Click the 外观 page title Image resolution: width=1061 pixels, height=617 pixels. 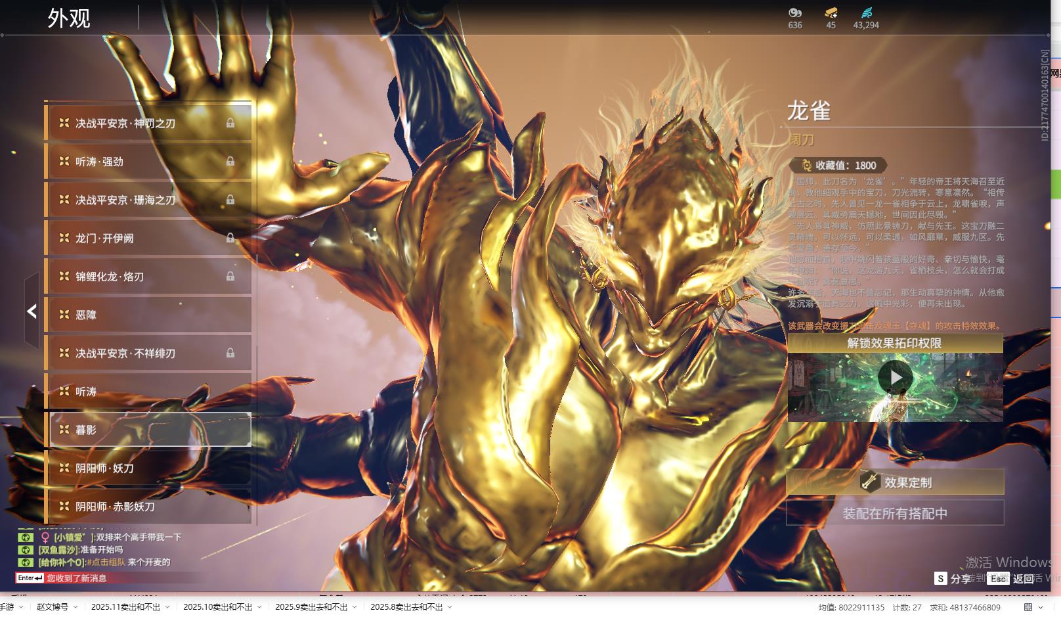point(69,18)
